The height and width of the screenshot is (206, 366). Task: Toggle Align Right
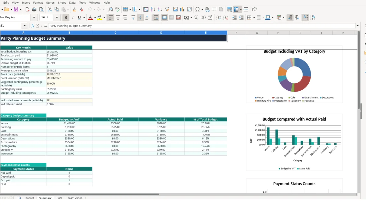point(125,18)
